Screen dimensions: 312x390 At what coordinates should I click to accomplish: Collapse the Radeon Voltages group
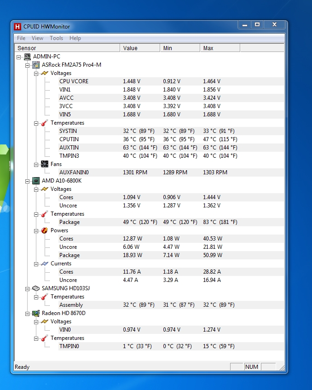click(36, 322)
